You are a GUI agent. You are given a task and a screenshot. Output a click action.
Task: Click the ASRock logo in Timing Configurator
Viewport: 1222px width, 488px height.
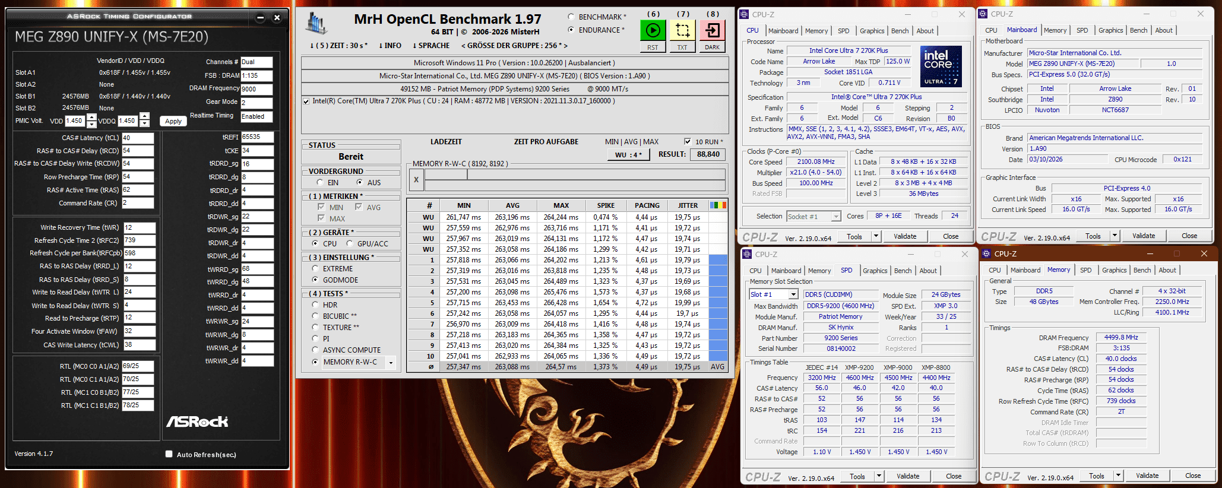[x=197, y=422]
